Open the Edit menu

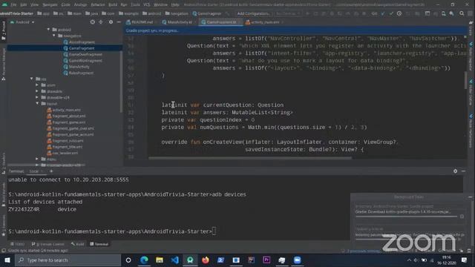[23, 5]
